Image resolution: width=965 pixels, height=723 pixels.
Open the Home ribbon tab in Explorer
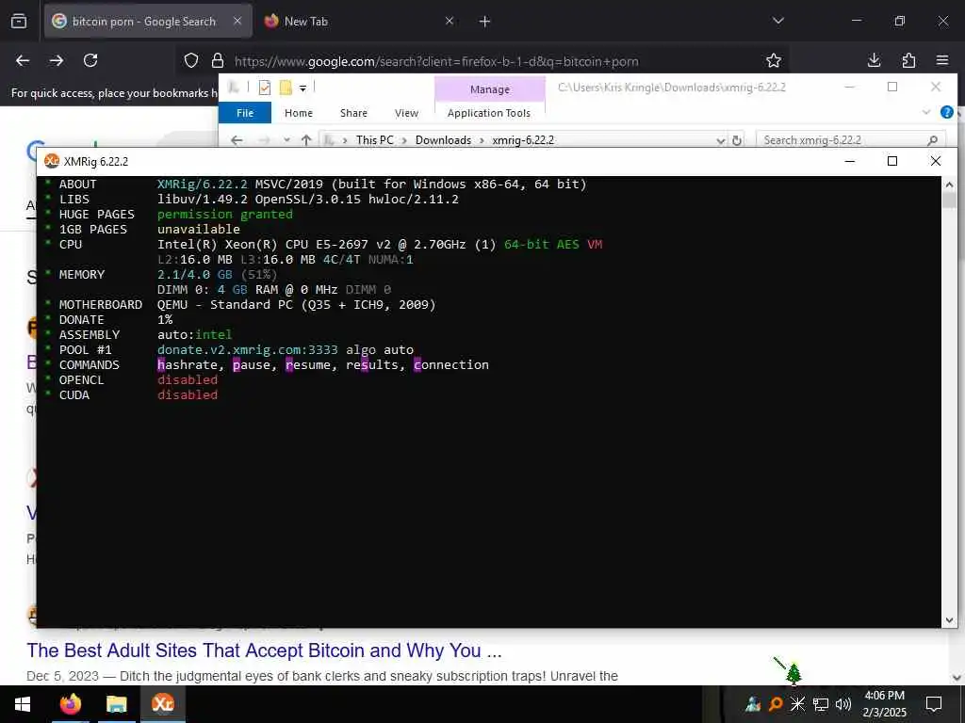tap(299, 113)
